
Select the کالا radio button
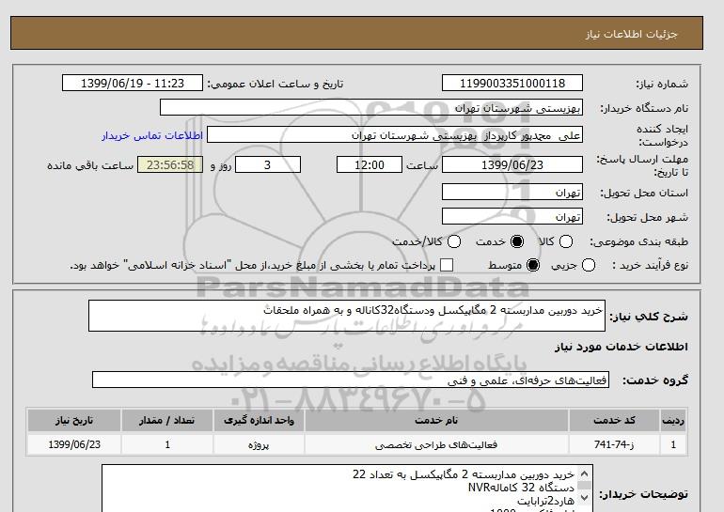coord(566,241)
